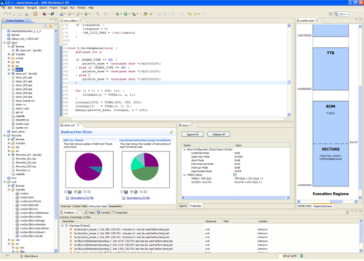Click the Expand All button
The image size is (364, 261).
pyautogui.click(x=192, y=134)
